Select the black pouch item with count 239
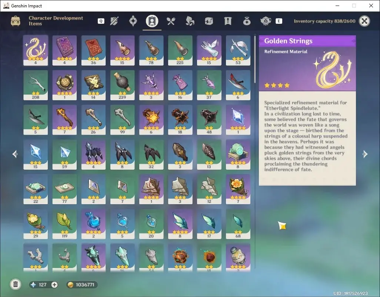The image size is (380, 297). (122, 85)
